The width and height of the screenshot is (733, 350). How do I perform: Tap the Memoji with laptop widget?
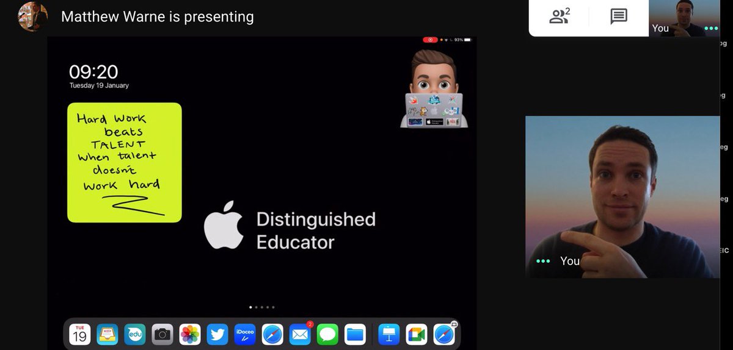[x=434, y=89]
